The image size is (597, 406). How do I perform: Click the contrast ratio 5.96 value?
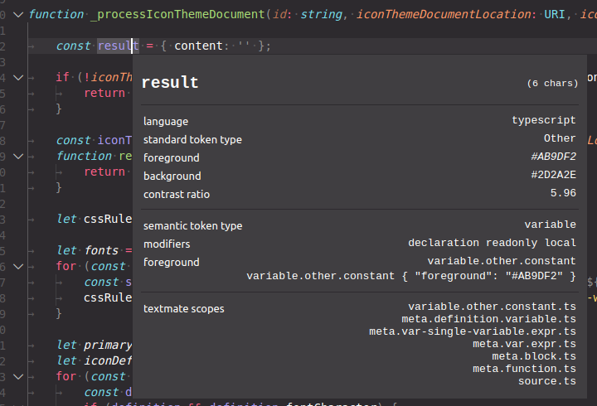[x=563, y=193]
